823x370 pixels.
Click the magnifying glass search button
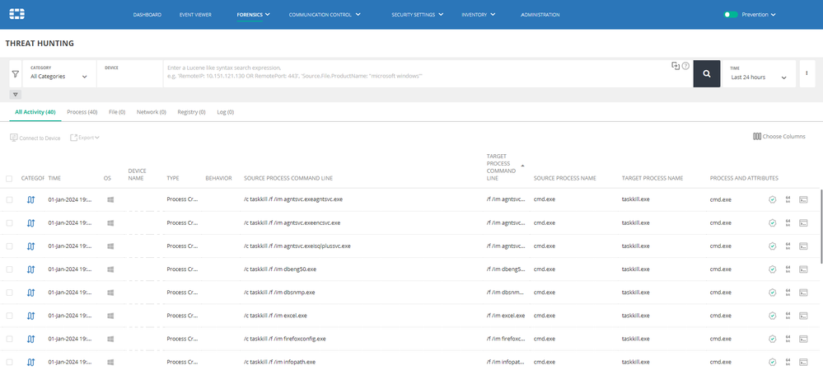[706, 73]
